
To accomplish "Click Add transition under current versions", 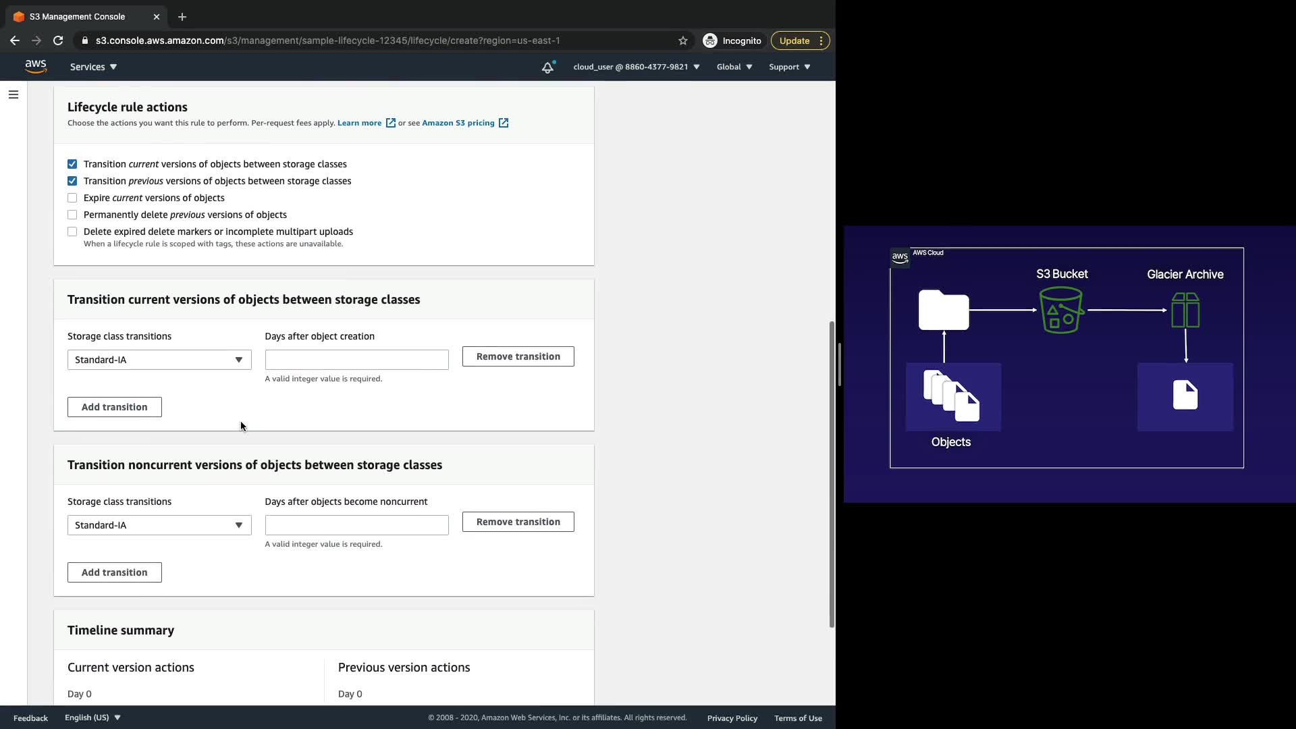I will click(115, 407).
